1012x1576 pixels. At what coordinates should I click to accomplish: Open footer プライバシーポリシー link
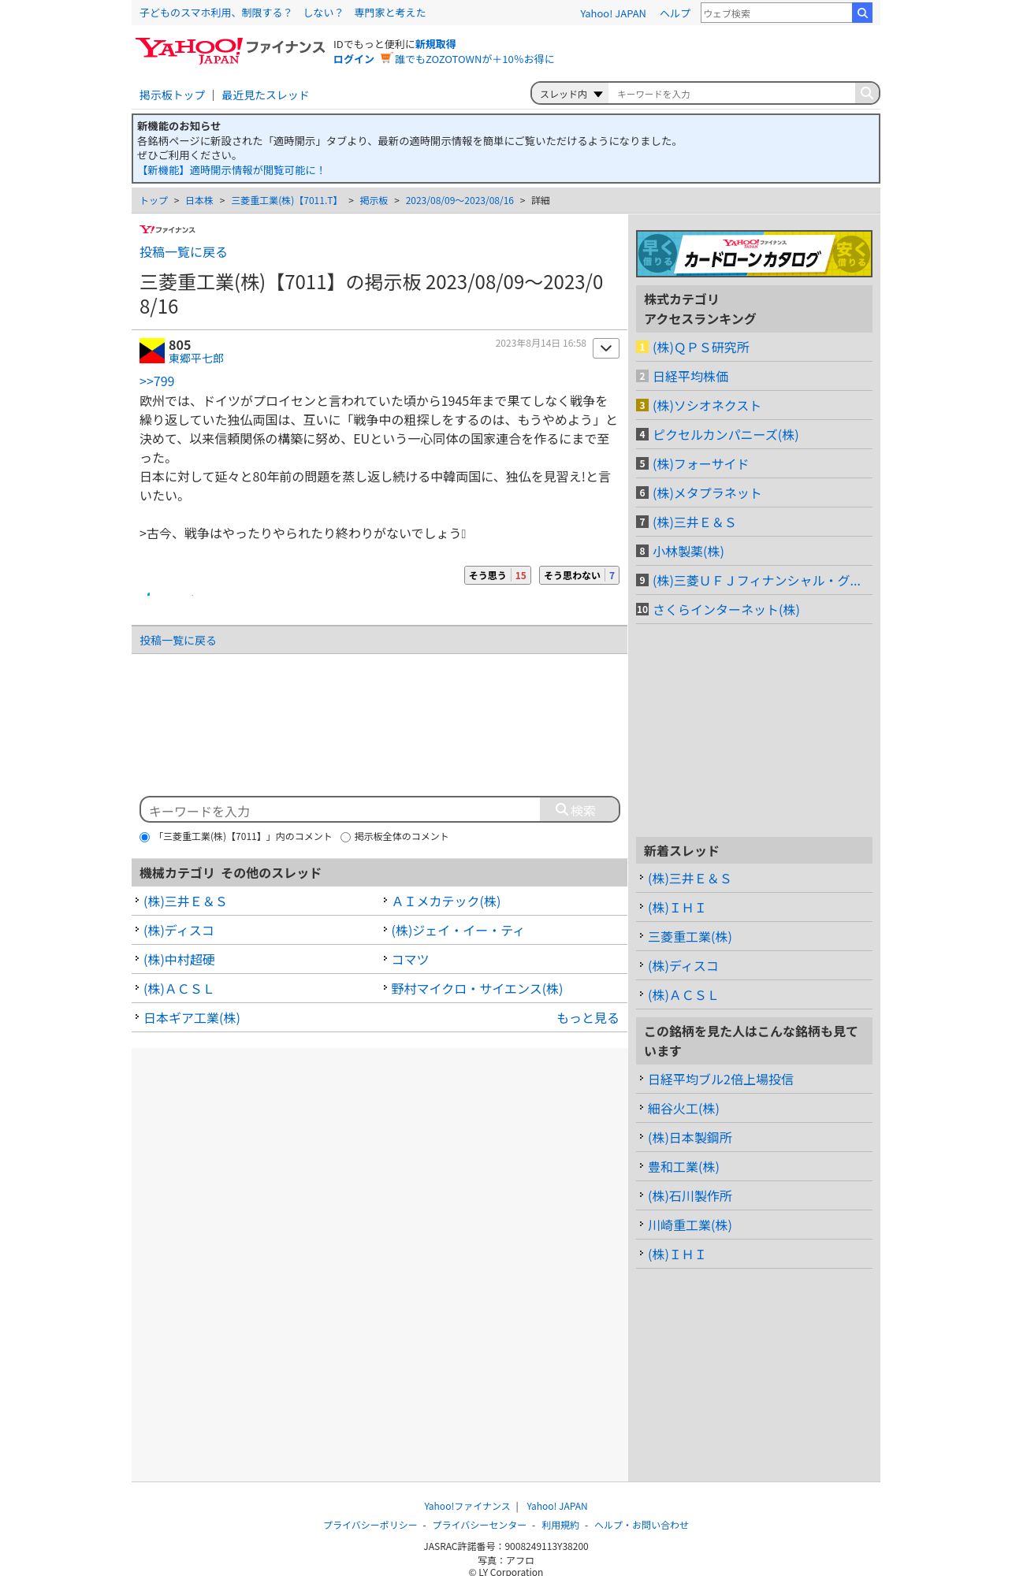click(370, 1526)
